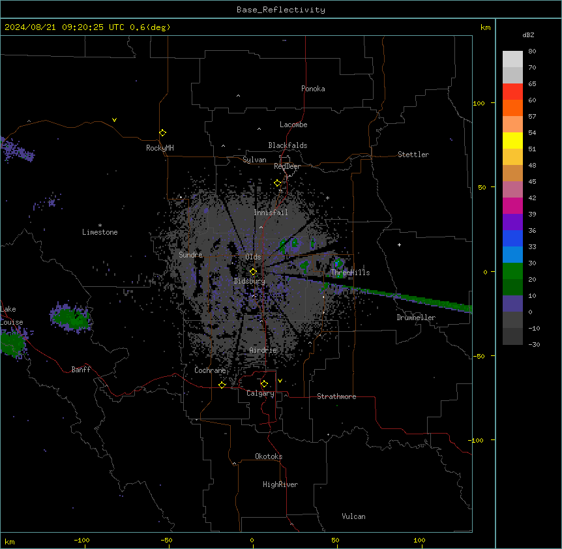Click the Calgary city label
This screenshot has height=549, width=562.
click(x=260, y=393)
